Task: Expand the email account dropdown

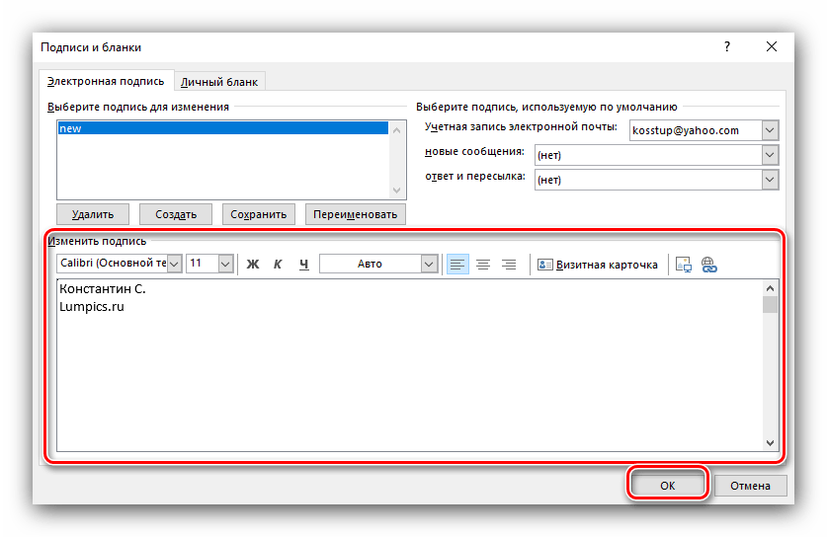Action: (x=770, y=130)
